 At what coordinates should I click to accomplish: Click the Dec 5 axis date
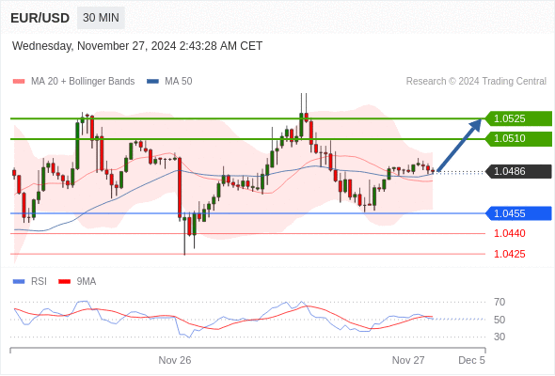(x=471, y=360)
